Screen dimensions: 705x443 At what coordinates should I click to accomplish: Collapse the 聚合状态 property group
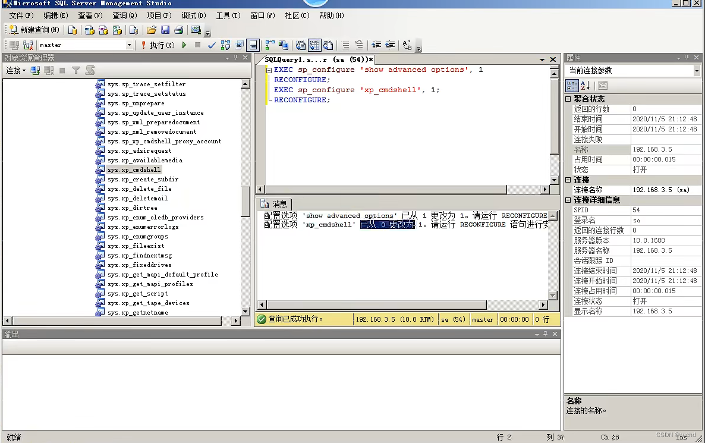click(568, 99)
